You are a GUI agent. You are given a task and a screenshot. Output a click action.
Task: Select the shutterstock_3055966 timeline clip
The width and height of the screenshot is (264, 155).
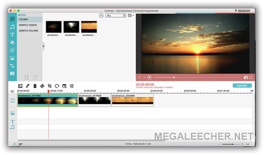[x=133, y=100]
